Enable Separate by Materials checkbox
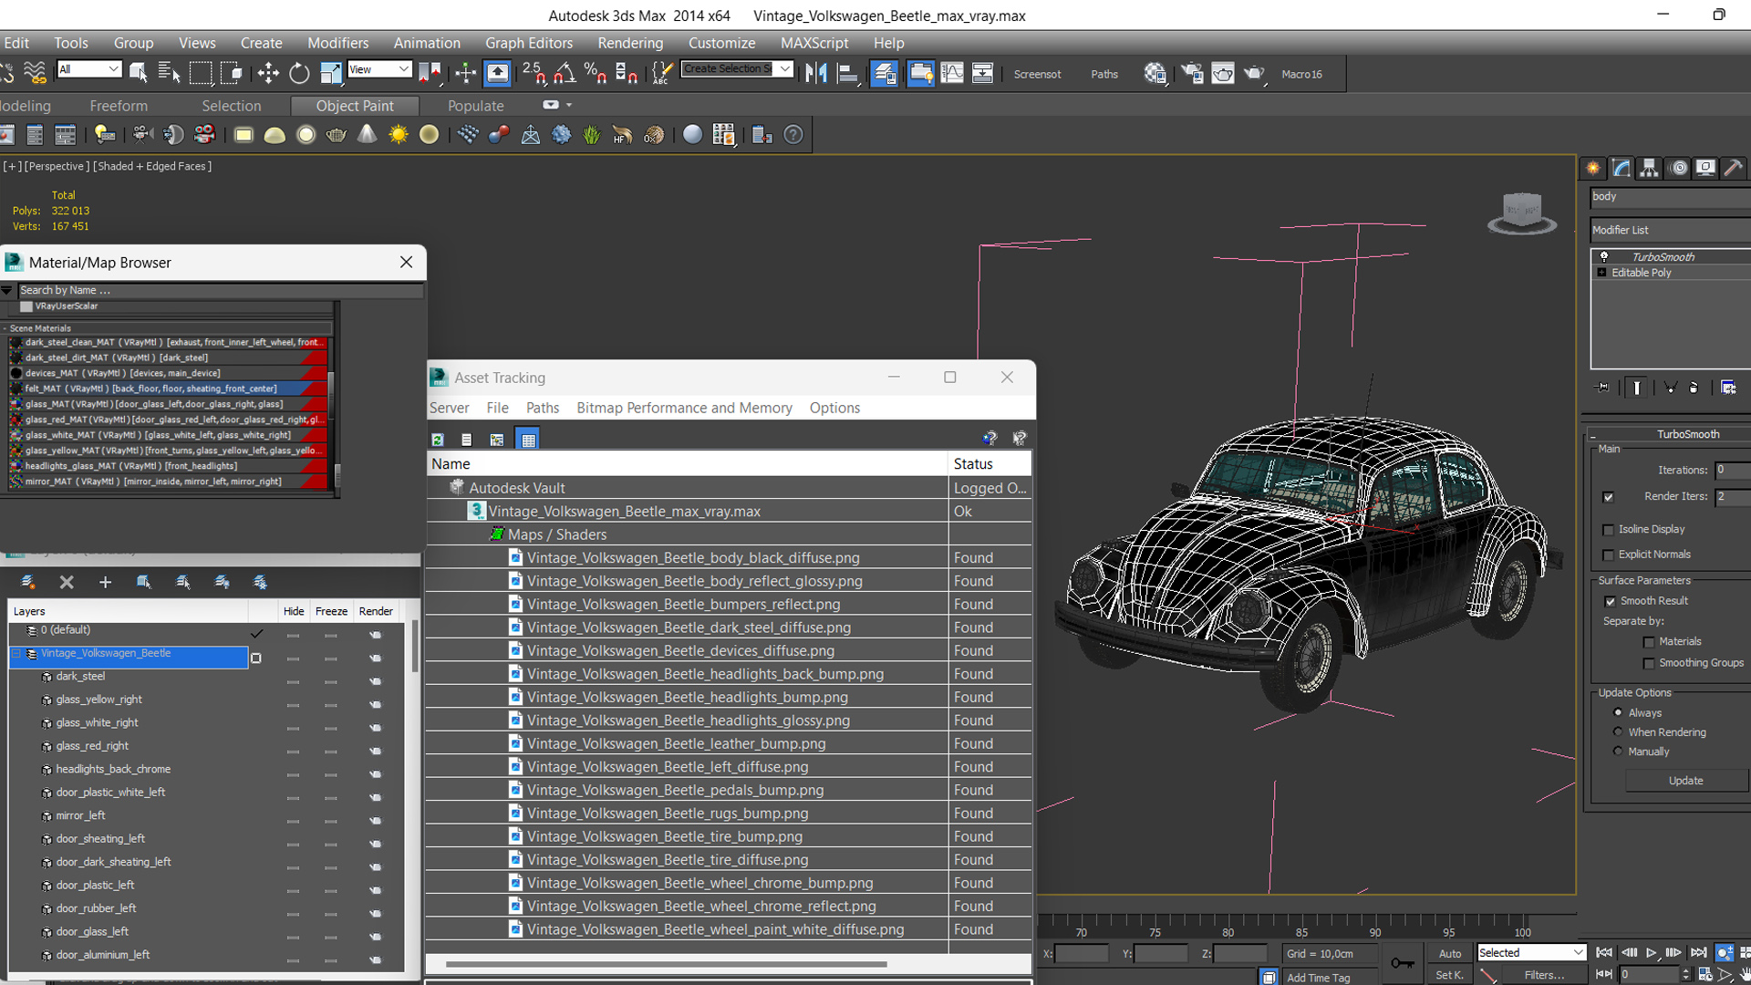 tap(1649, 642)
